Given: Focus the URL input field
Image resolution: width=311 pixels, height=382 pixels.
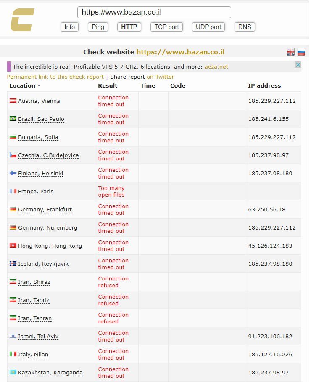Looking at the screenshot, I should tap(154, 12).
